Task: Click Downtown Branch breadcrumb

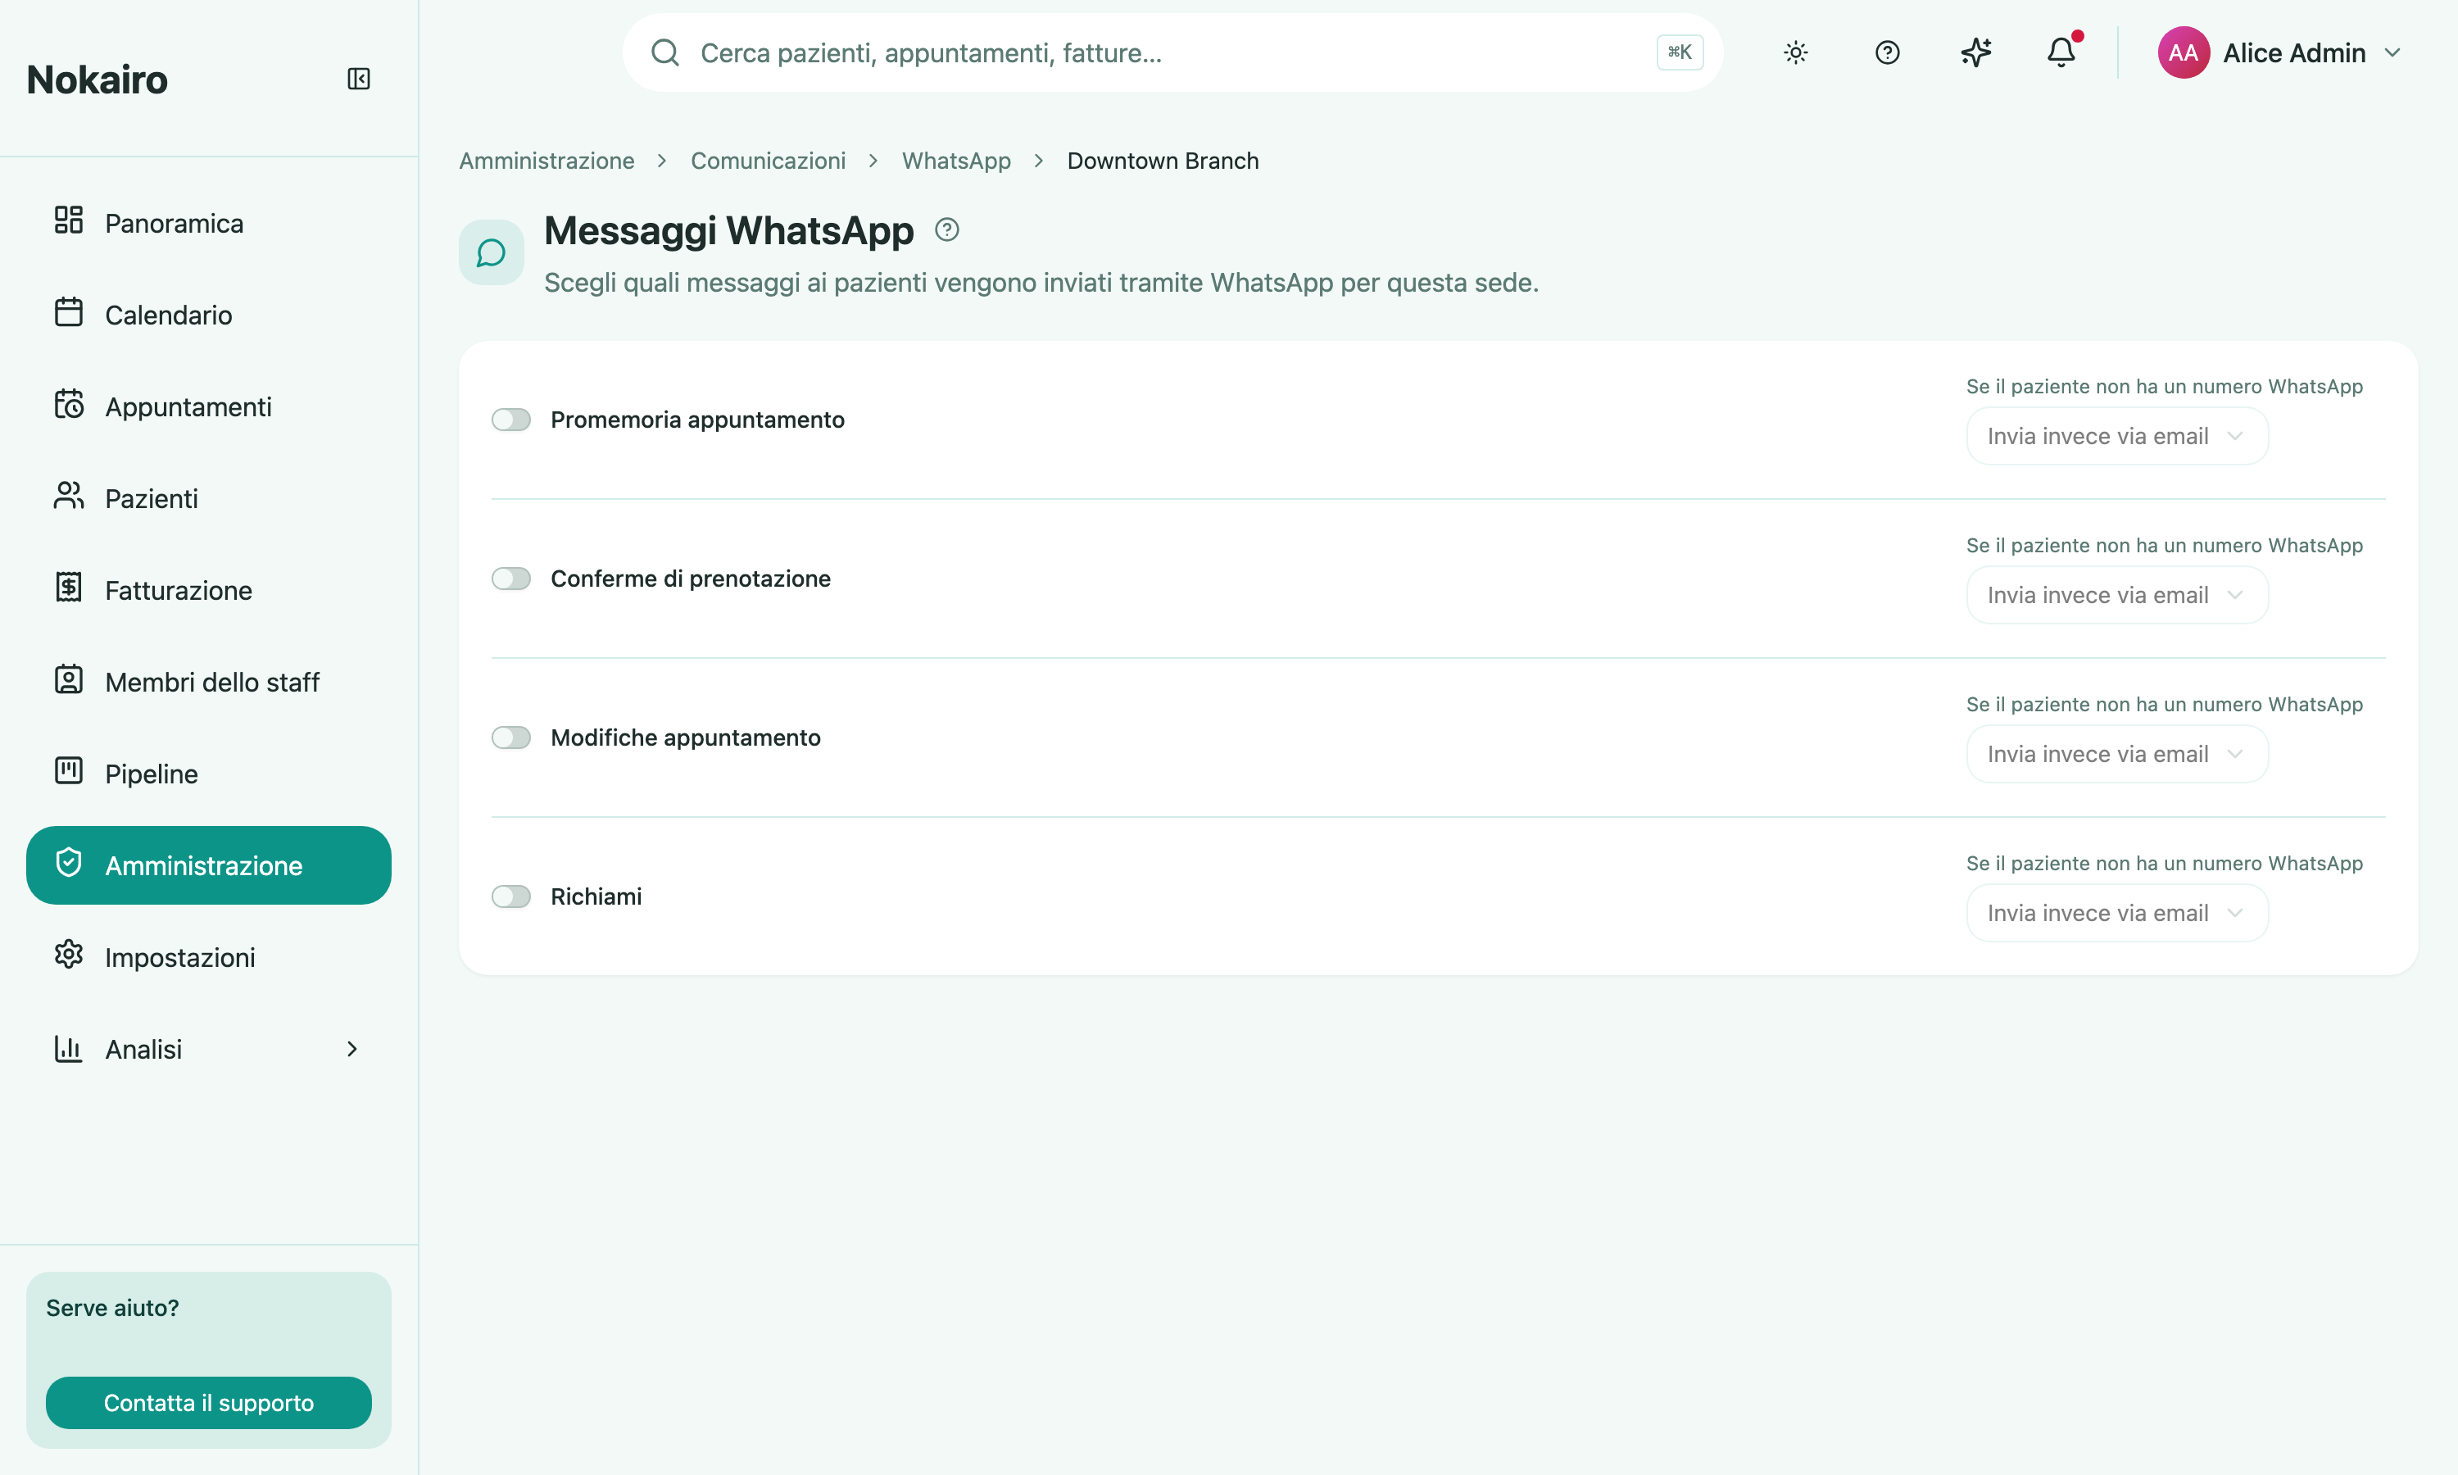Action: coord(1163,161)
